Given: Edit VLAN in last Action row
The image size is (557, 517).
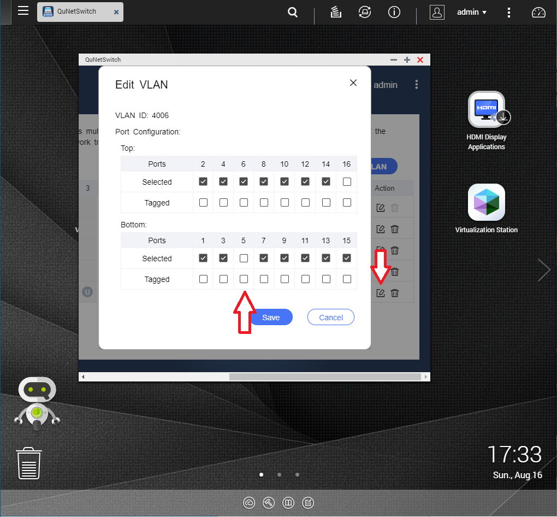Looking at the screenshot, I should 381,293.
